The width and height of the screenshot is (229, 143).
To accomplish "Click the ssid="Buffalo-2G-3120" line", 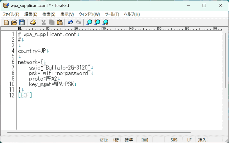I will [x=60, y=68].
